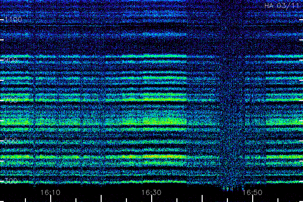Screen dimensions: 303x202
Task: Click the 500 frequency axis label
Action: (x=11, y=140)
